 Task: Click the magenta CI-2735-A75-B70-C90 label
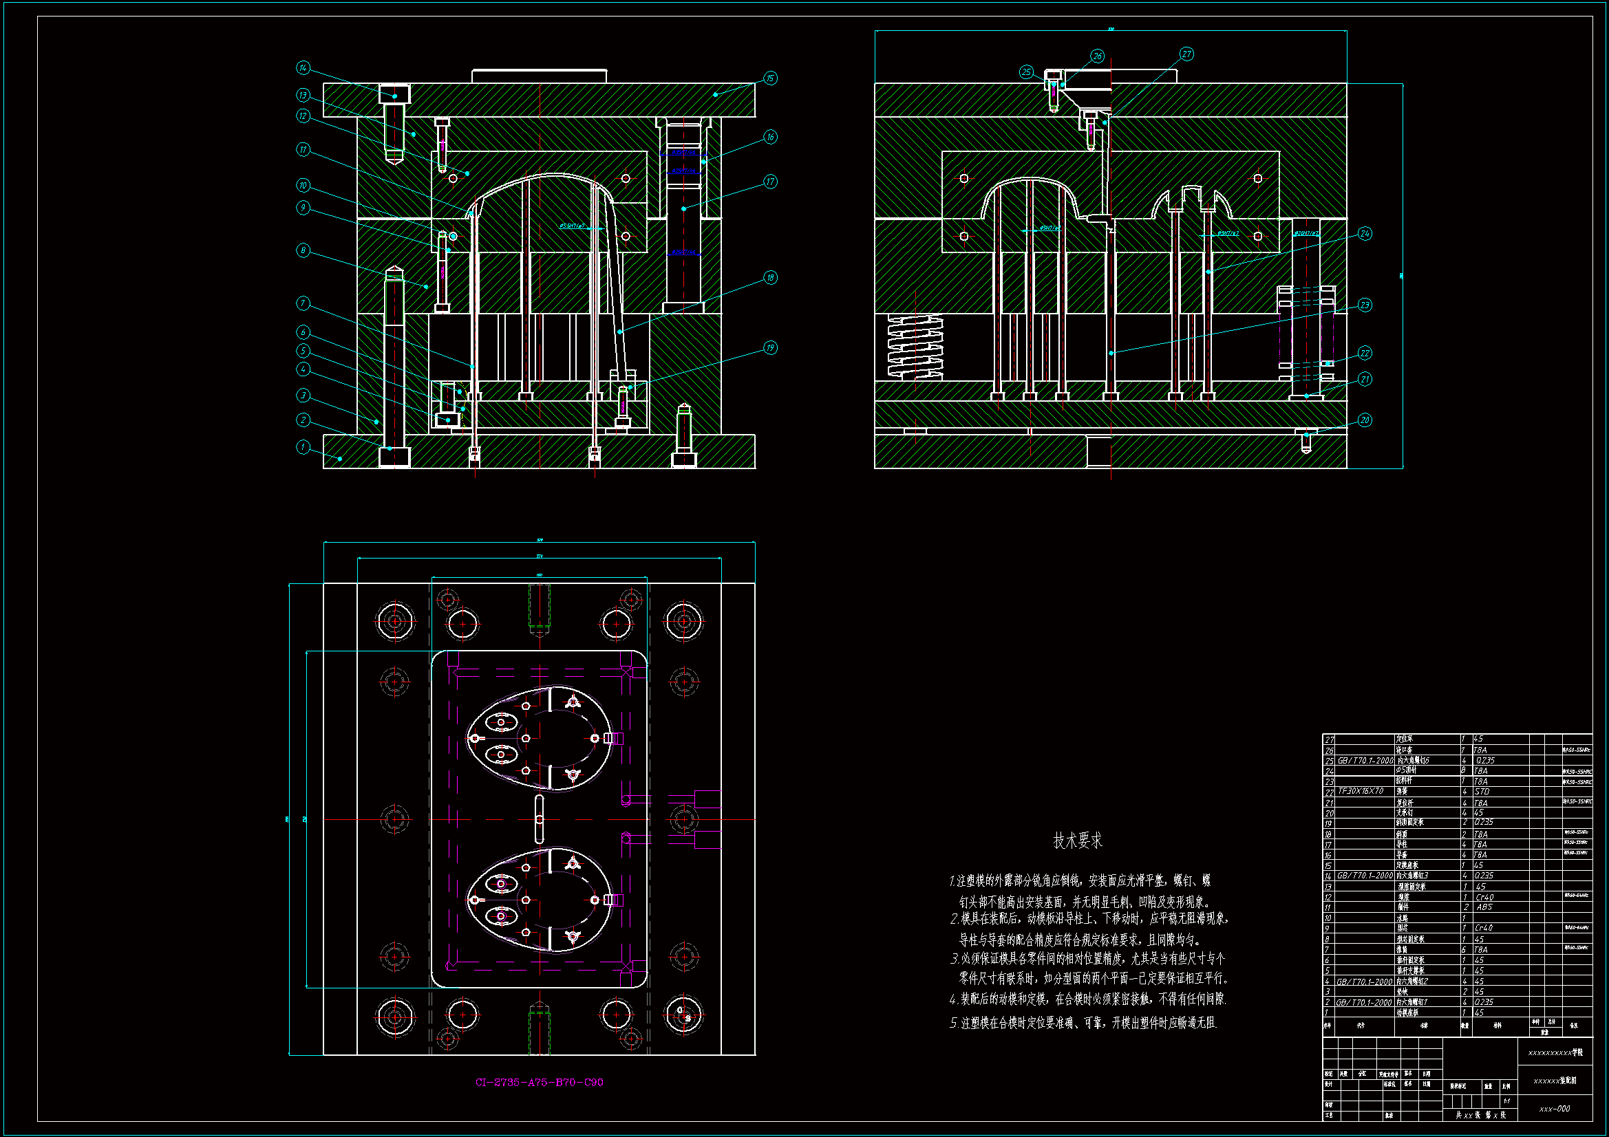[x=539, y=1082]
